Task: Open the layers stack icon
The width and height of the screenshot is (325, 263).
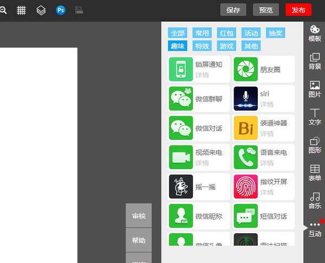Action: click(41, 10)
